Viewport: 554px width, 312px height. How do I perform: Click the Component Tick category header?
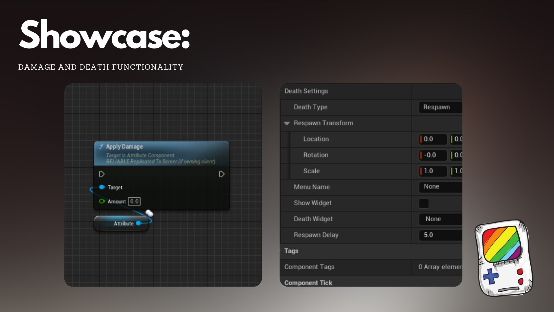coord(308,283)
